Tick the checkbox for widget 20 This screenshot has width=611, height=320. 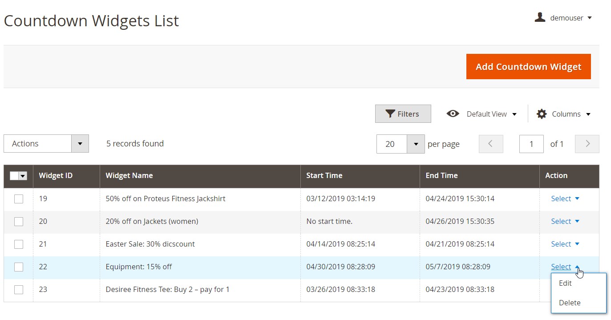pyautogui.click(x=19, y=222)
